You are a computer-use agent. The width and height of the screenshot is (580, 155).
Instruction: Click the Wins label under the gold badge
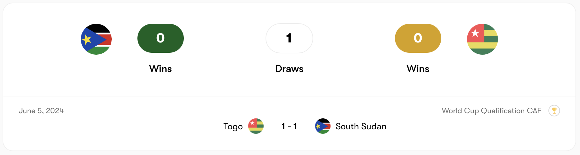pyautogui.click(x=418, y=69)
